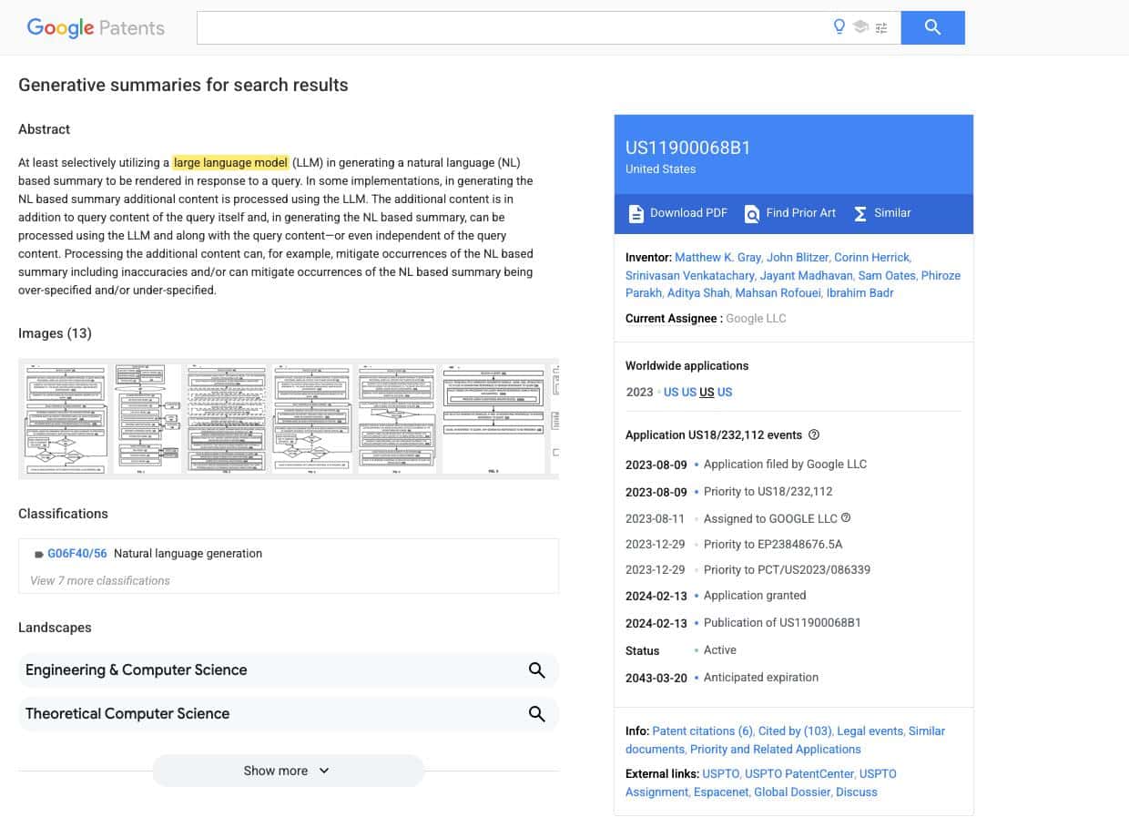The height and width of the screenshot is (838, 1129).
Task: Click inventor Mahsan Rofouei
Action: point(778,292)
